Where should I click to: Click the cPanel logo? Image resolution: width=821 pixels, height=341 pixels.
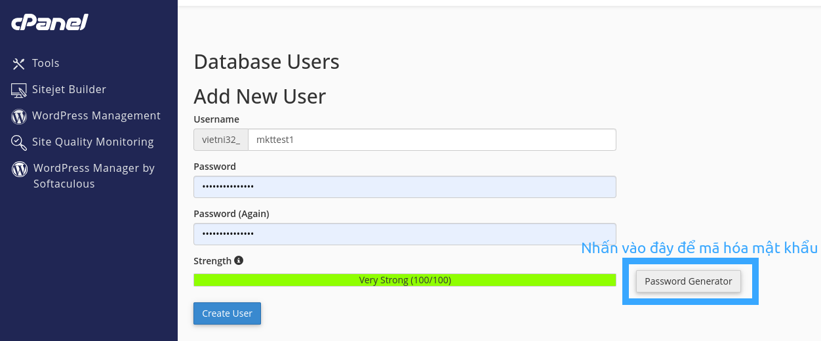(50, 23)
